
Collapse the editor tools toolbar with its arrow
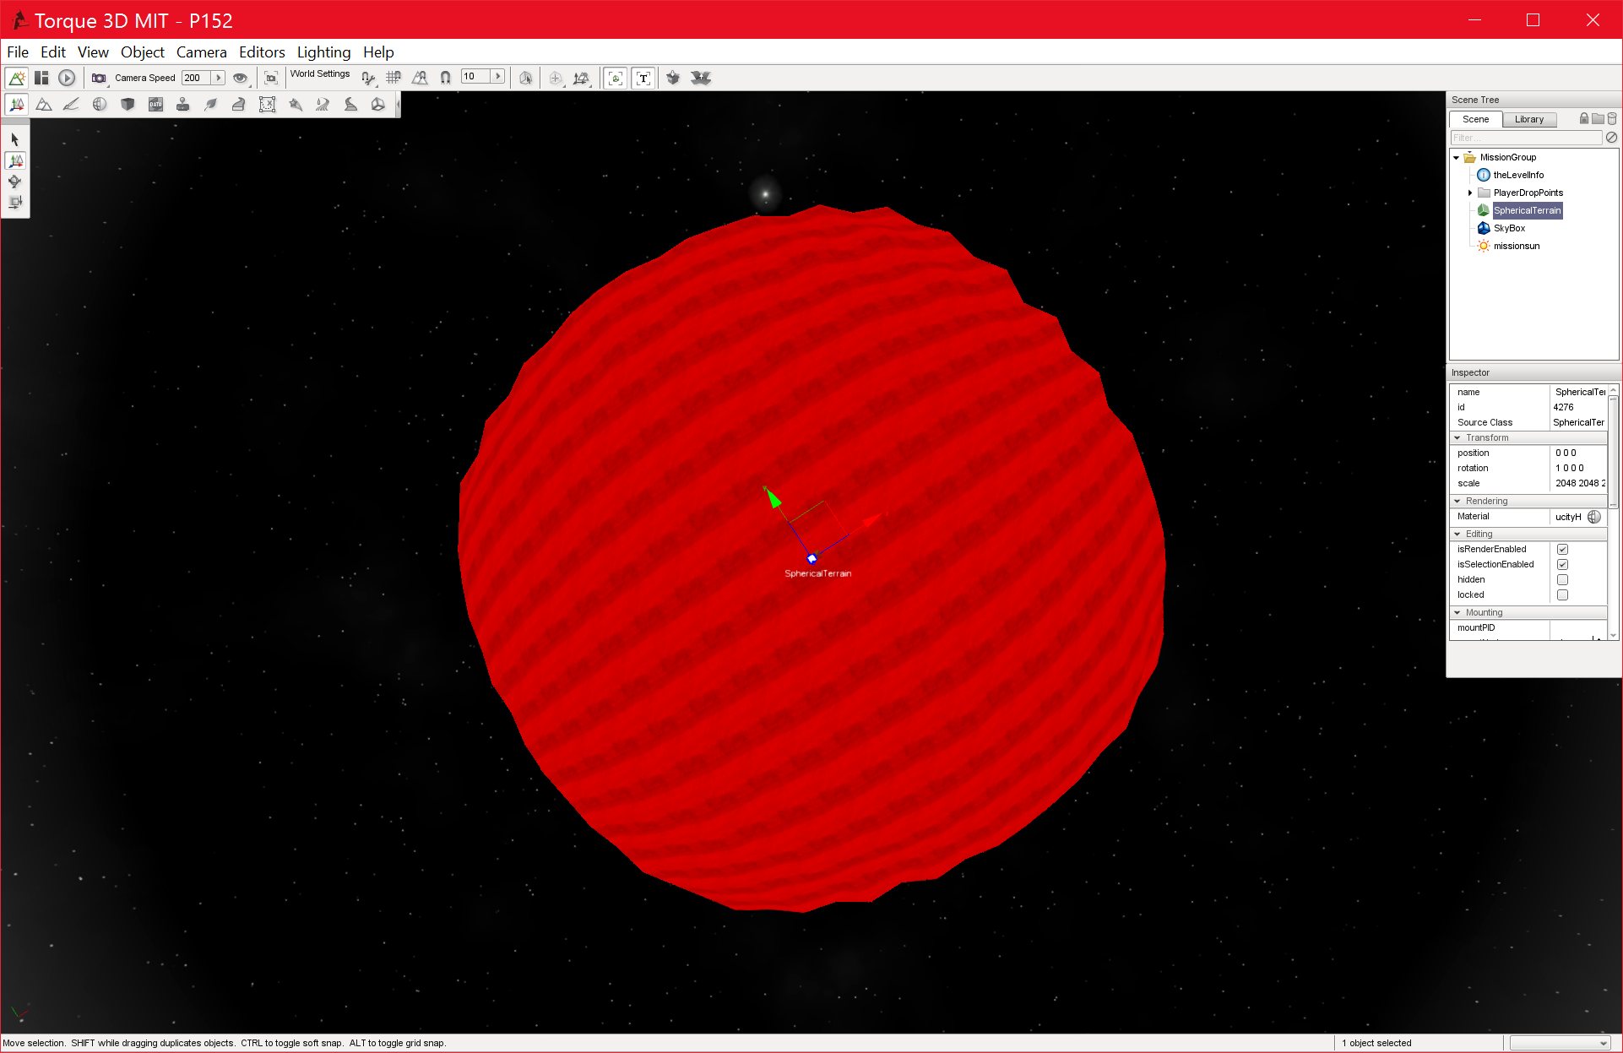398,104
